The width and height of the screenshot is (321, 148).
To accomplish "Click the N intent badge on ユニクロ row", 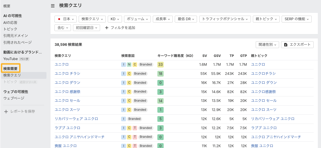I will click(x=129, y=65).
